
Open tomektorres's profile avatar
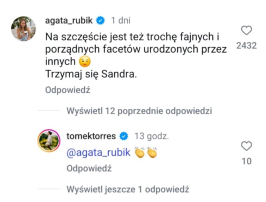click(49, 140)
